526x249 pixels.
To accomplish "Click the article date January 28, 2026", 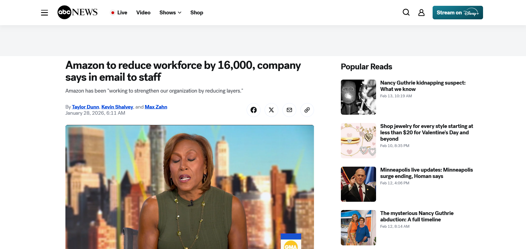I will click(95, 113).
